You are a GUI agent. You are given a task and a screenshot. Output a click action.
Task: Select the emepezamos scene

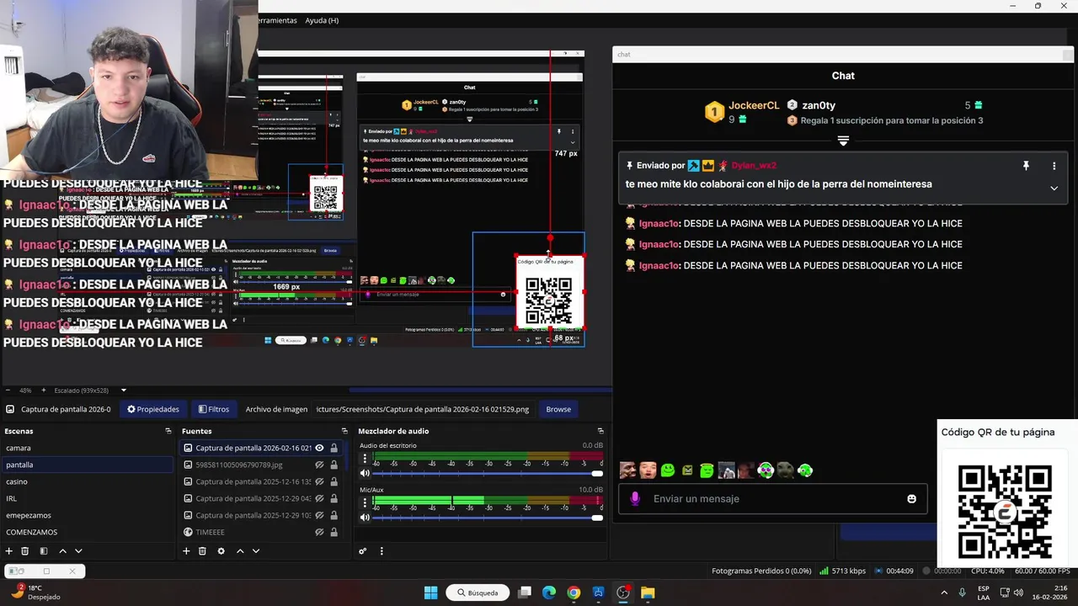87,515
